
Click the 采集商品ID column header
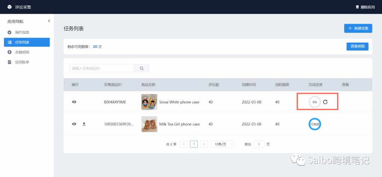point(113,85)
